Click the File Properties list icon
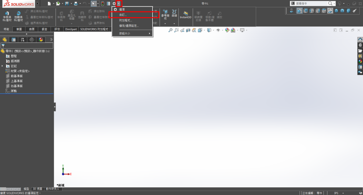Screen dimensions: 363x195 coord(108,3)
